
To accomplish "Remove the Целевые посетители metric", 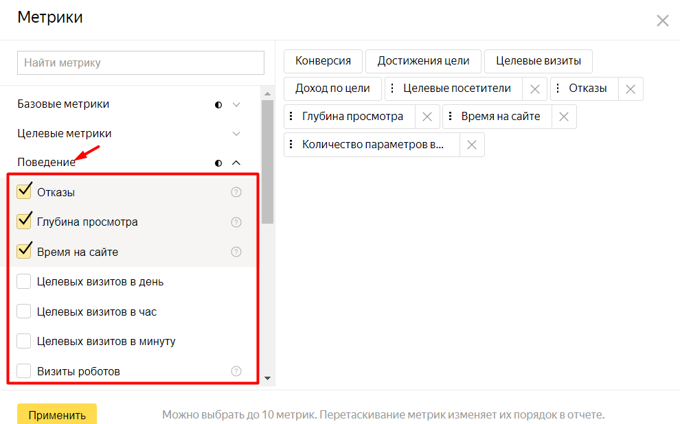I will [x=534, y=89].
